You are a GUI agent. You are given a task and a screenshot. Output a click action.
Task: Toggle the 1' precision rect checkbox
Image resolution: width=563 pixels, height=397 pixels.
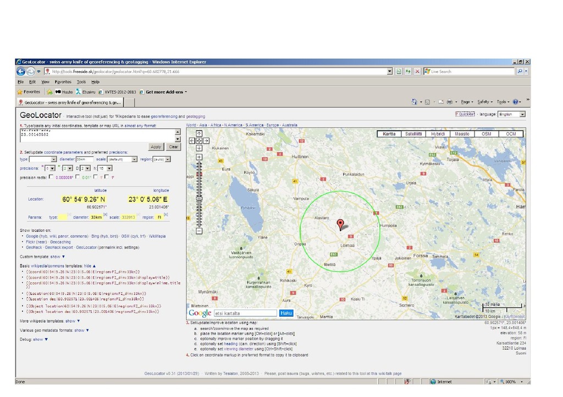tap(95, 176)
